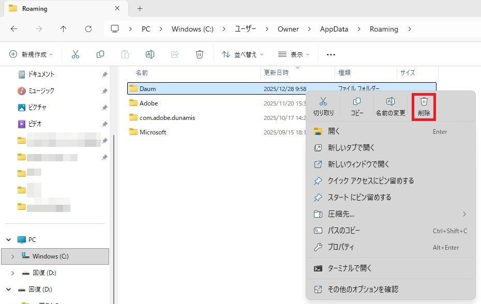Click the copy icon in context menu
Viewport: 481px width, 304px height.
357,102
